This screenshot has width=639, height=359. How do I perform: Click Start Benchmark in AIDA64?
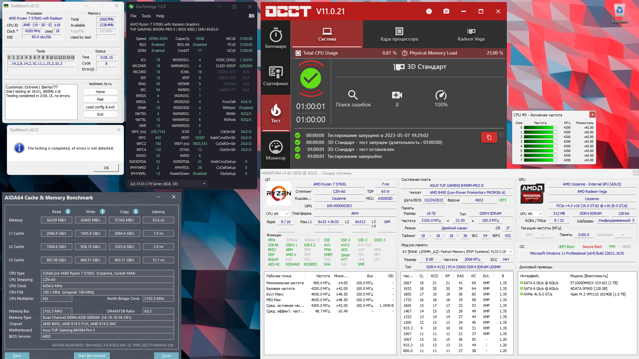(x=92, y=355)
